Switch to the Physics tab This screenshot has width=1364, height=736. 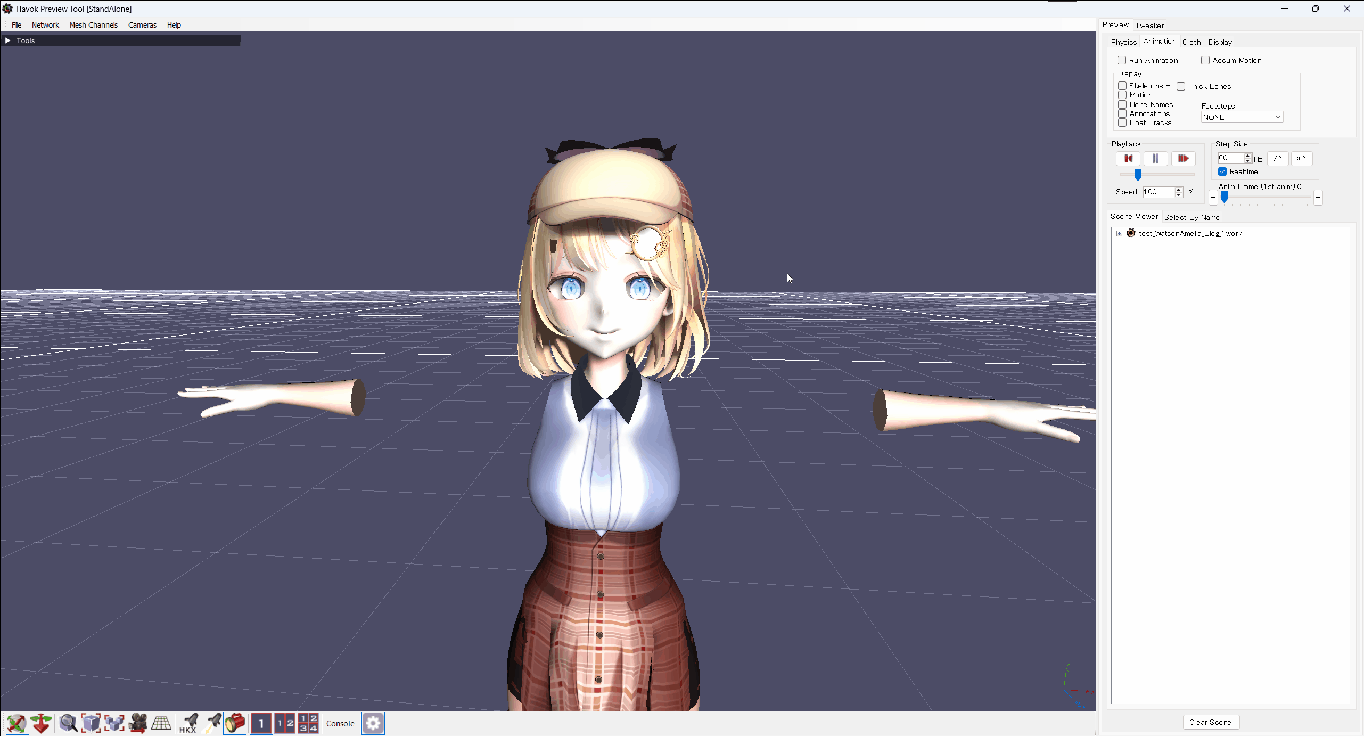coord(1123,42)
